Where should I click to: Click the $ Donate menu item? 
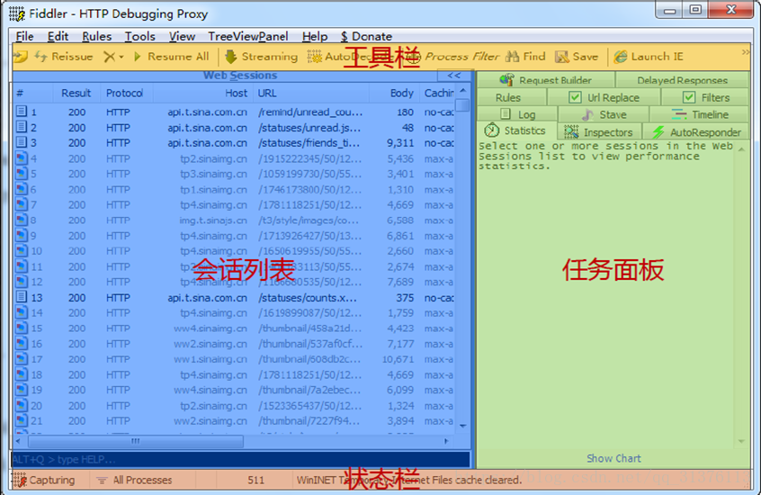point(366,36)
